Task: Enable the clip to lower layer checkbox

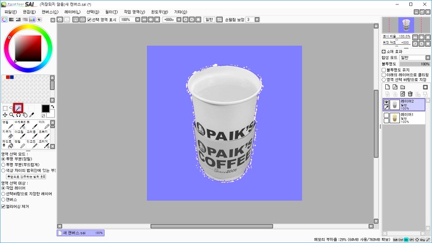Action: [383, 74]
